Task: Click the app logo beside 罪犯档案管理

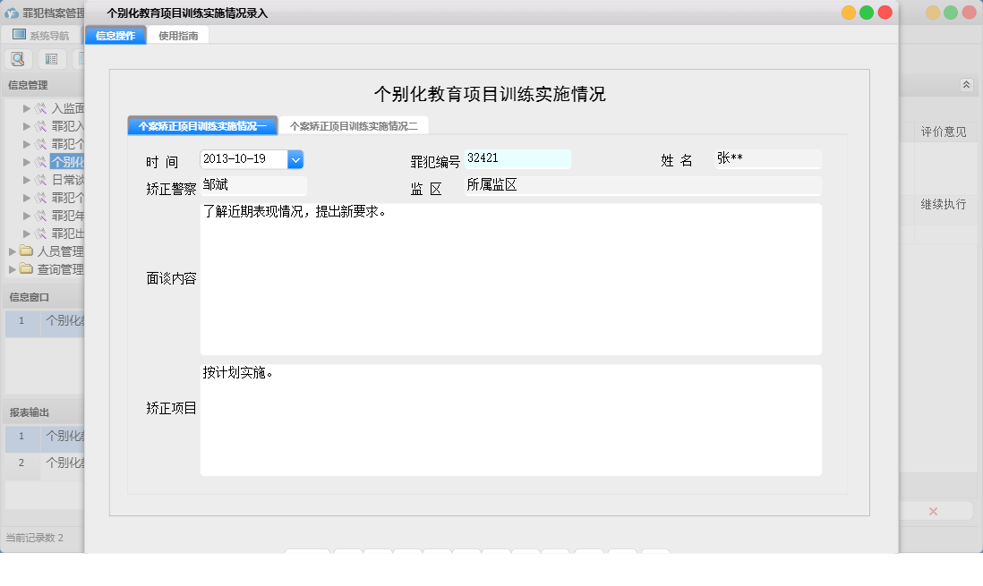Action: pyautogui.click(x=12, y=13)
